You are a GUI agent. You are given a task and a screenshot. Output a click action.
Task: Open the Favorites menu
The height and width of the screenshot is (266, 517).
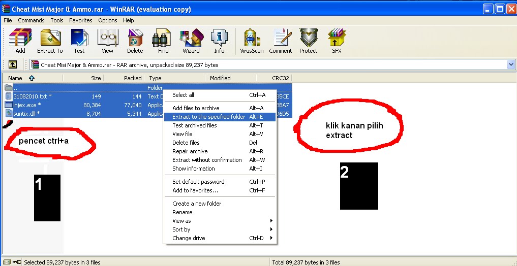(80, 20)
